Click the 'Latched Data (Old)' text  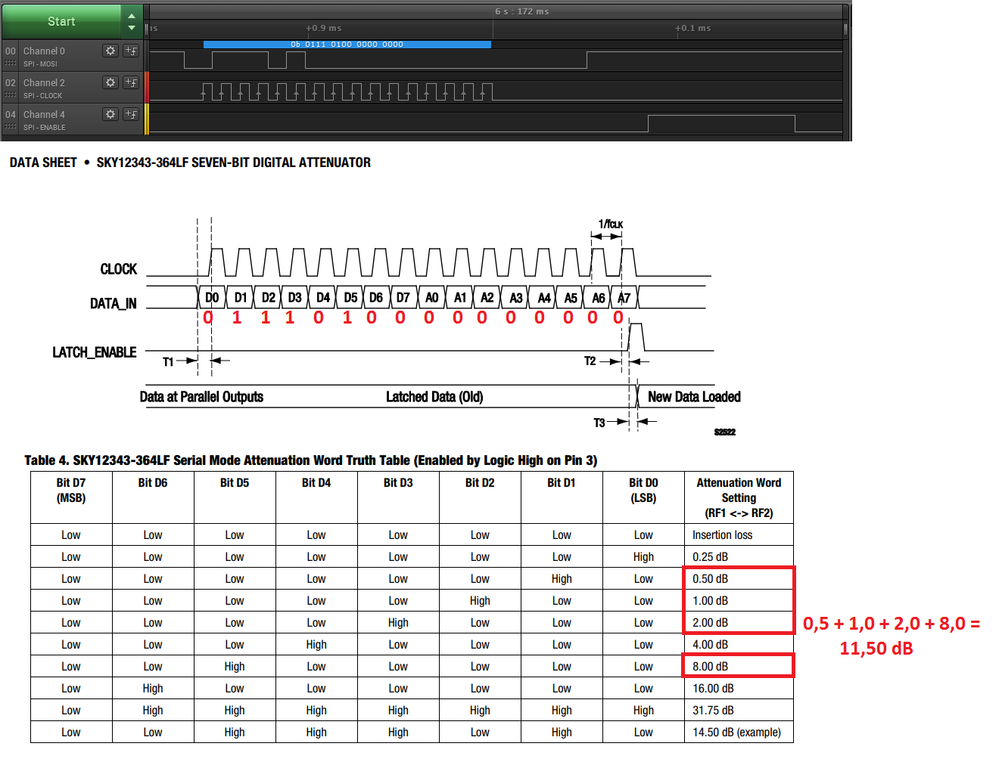(x=434, y=397)
